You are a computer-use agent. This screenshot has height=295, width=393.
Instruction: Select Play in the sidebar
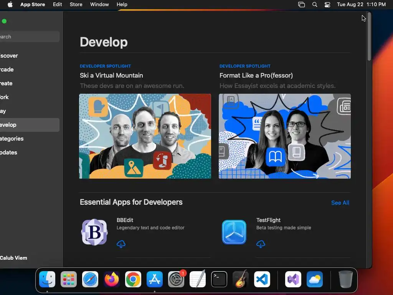click(x=30, y=111)
